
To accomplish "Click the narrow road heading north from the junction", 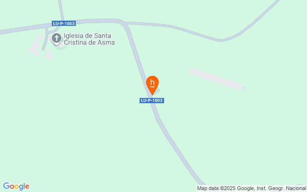I will [61, 10].
